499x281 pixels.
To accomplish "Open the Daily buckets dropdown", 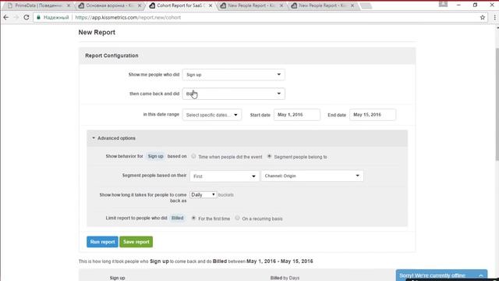I will 203,194.
